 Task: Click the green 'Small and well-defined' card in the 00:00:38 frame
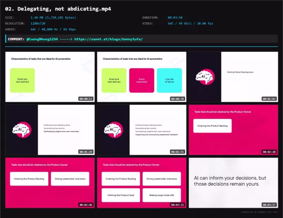[x=114, y=80]
